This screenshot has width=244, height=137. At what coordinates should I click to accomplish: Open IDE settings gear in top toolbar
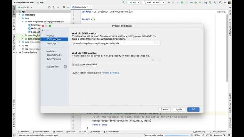point(225,2)
